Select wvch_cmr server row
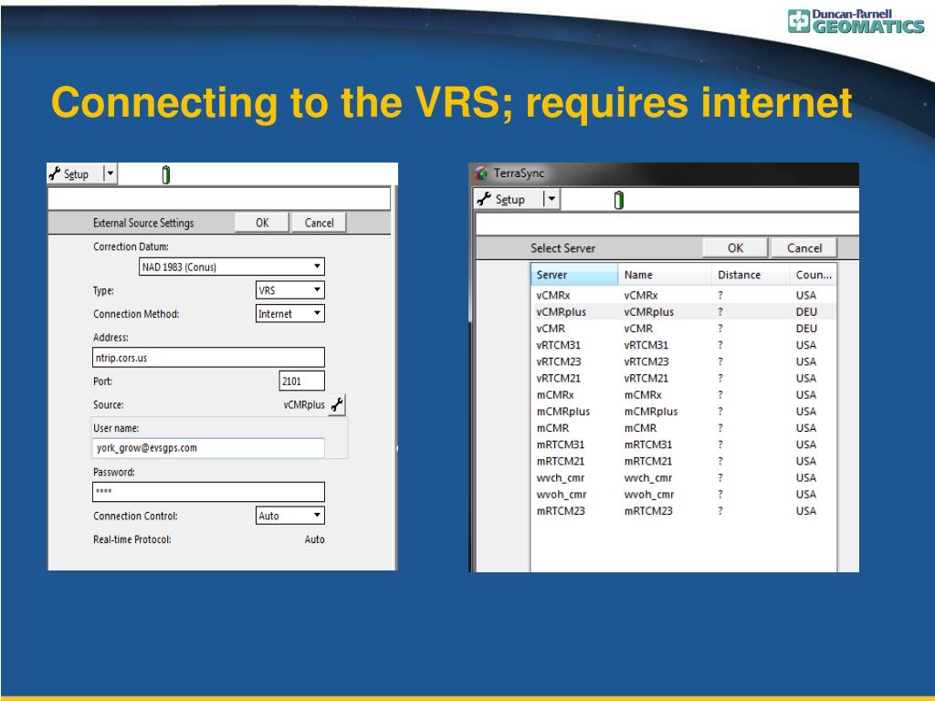Viewport: 935px width, 701px height. [684, 478]
